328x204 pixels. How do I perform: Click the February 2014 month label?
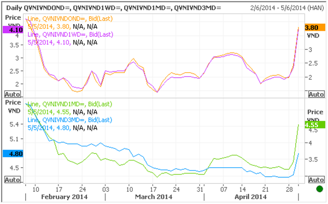(64, 196)
